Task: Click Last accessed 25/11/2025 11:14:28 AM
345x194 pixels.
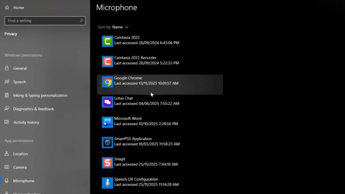Action: click(x=146, y=185)
